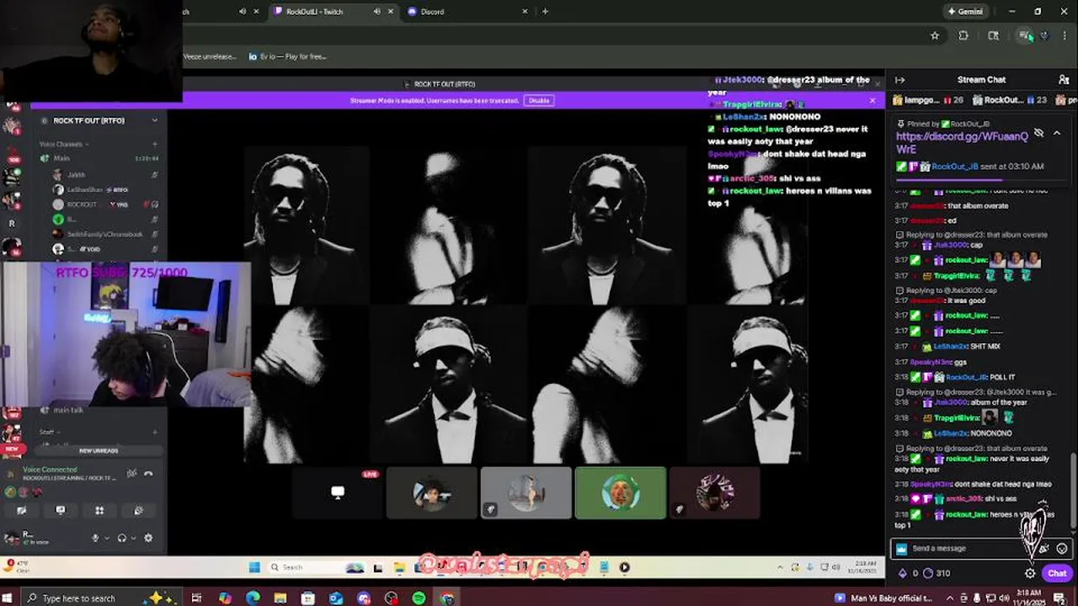The image size is (1078, 606).
Task: Disconnect from the Discord voice call
Action: [x=148, y=474]
